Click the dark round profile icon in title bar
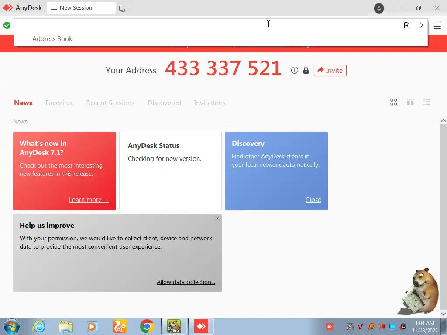Screen dimensions: 447x335 (x=379, y=8)
